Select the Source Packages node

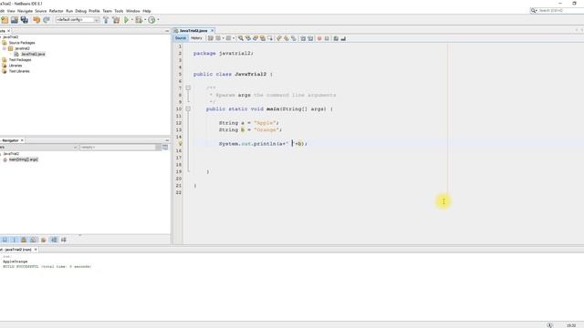coord(22,43)
